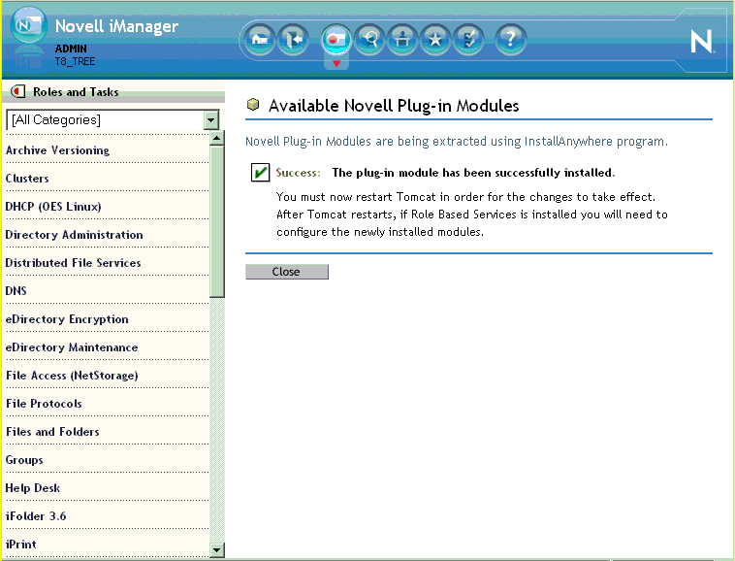Click the Roles and Tasks header icon

tap(17, 91)
